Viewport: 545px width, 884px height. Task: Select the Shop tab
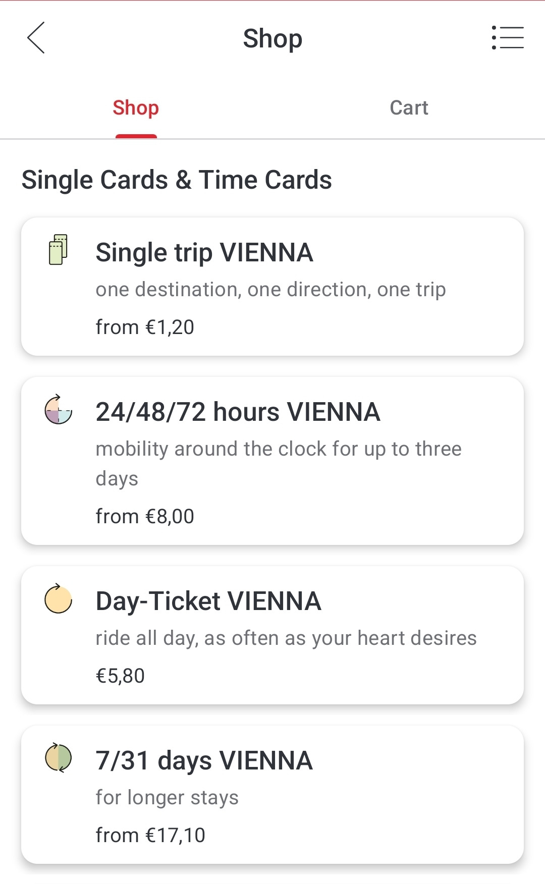(136, 108)
